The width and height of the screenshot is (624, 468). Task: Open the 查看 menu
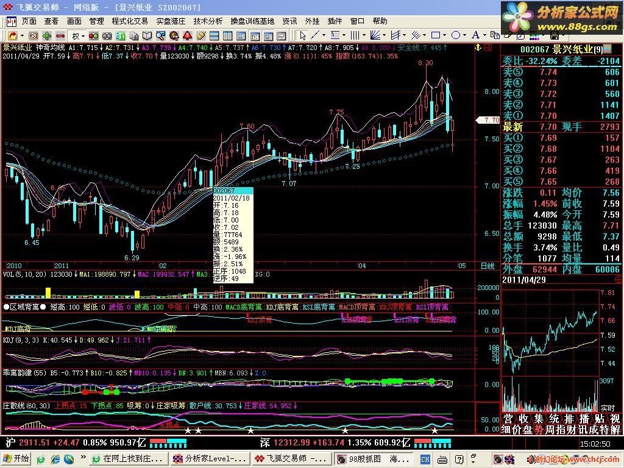coord(51,21)
